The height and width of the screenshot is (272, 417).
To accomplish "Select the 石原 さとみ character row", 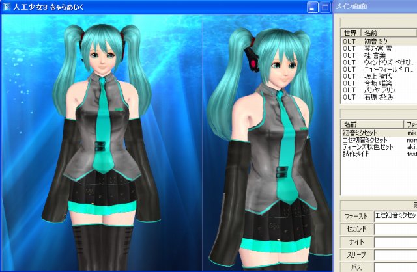I will (379, 97).
